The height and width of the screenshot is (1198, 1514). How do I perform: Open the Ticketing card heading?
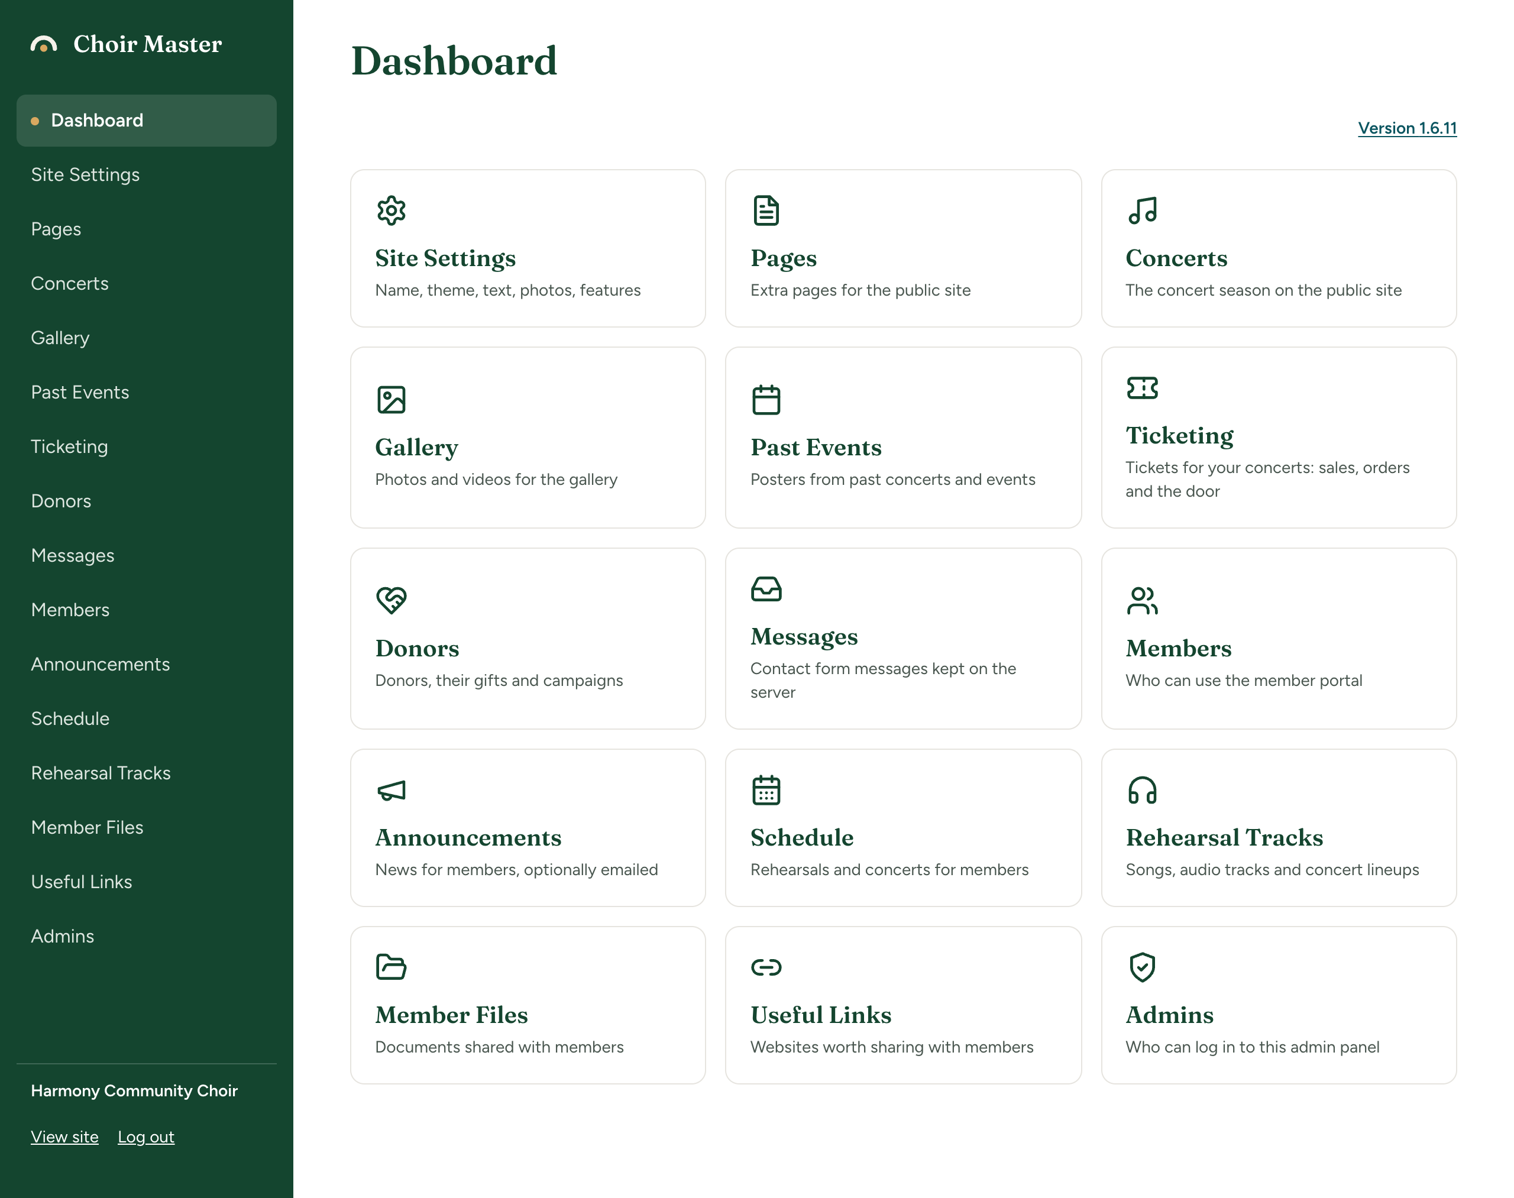(1179, 436)
